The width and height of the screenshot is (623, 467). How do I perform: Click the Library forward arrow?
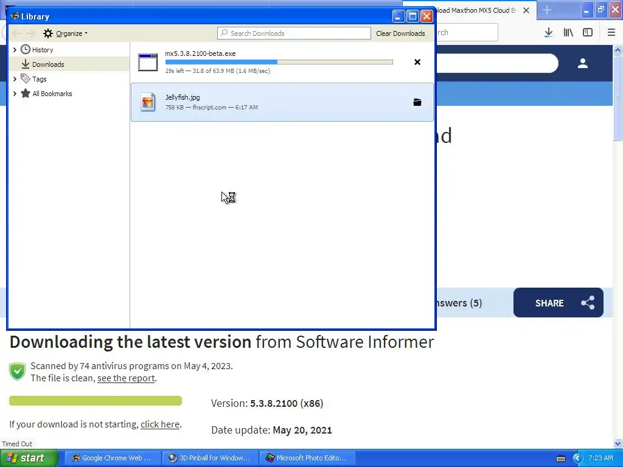coord(30,33)
